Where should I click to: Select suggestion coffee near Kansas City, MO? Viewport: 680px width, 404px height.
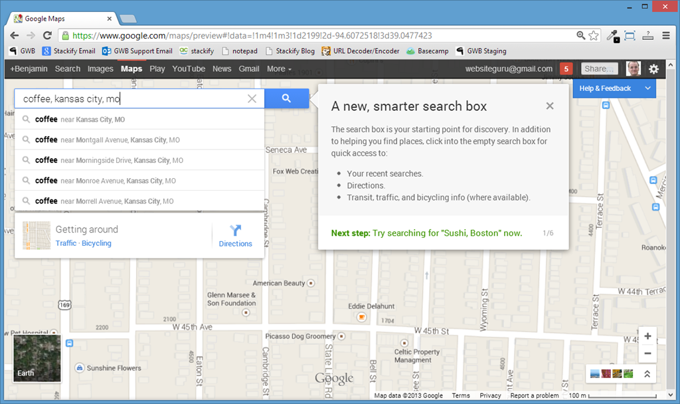(x=139, y=120)
